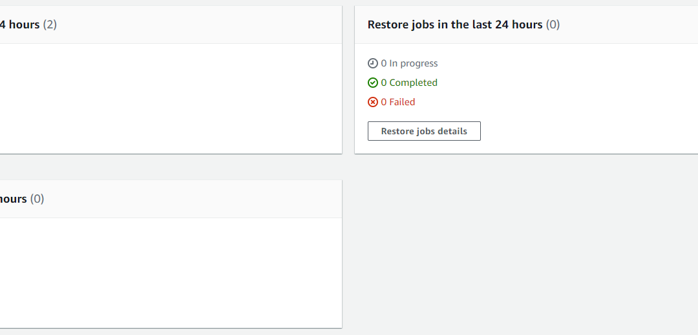Click the (0) count beside Restore jobs heading
The width and height of the screenshot is (698, 335).
(x=553, y=25)
